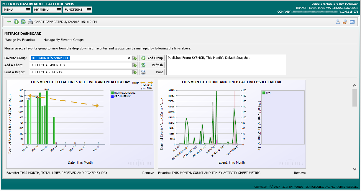The height and width of the screenshot is (191, 361).
Task: Click the Add Group button
Action: [152, 58]
